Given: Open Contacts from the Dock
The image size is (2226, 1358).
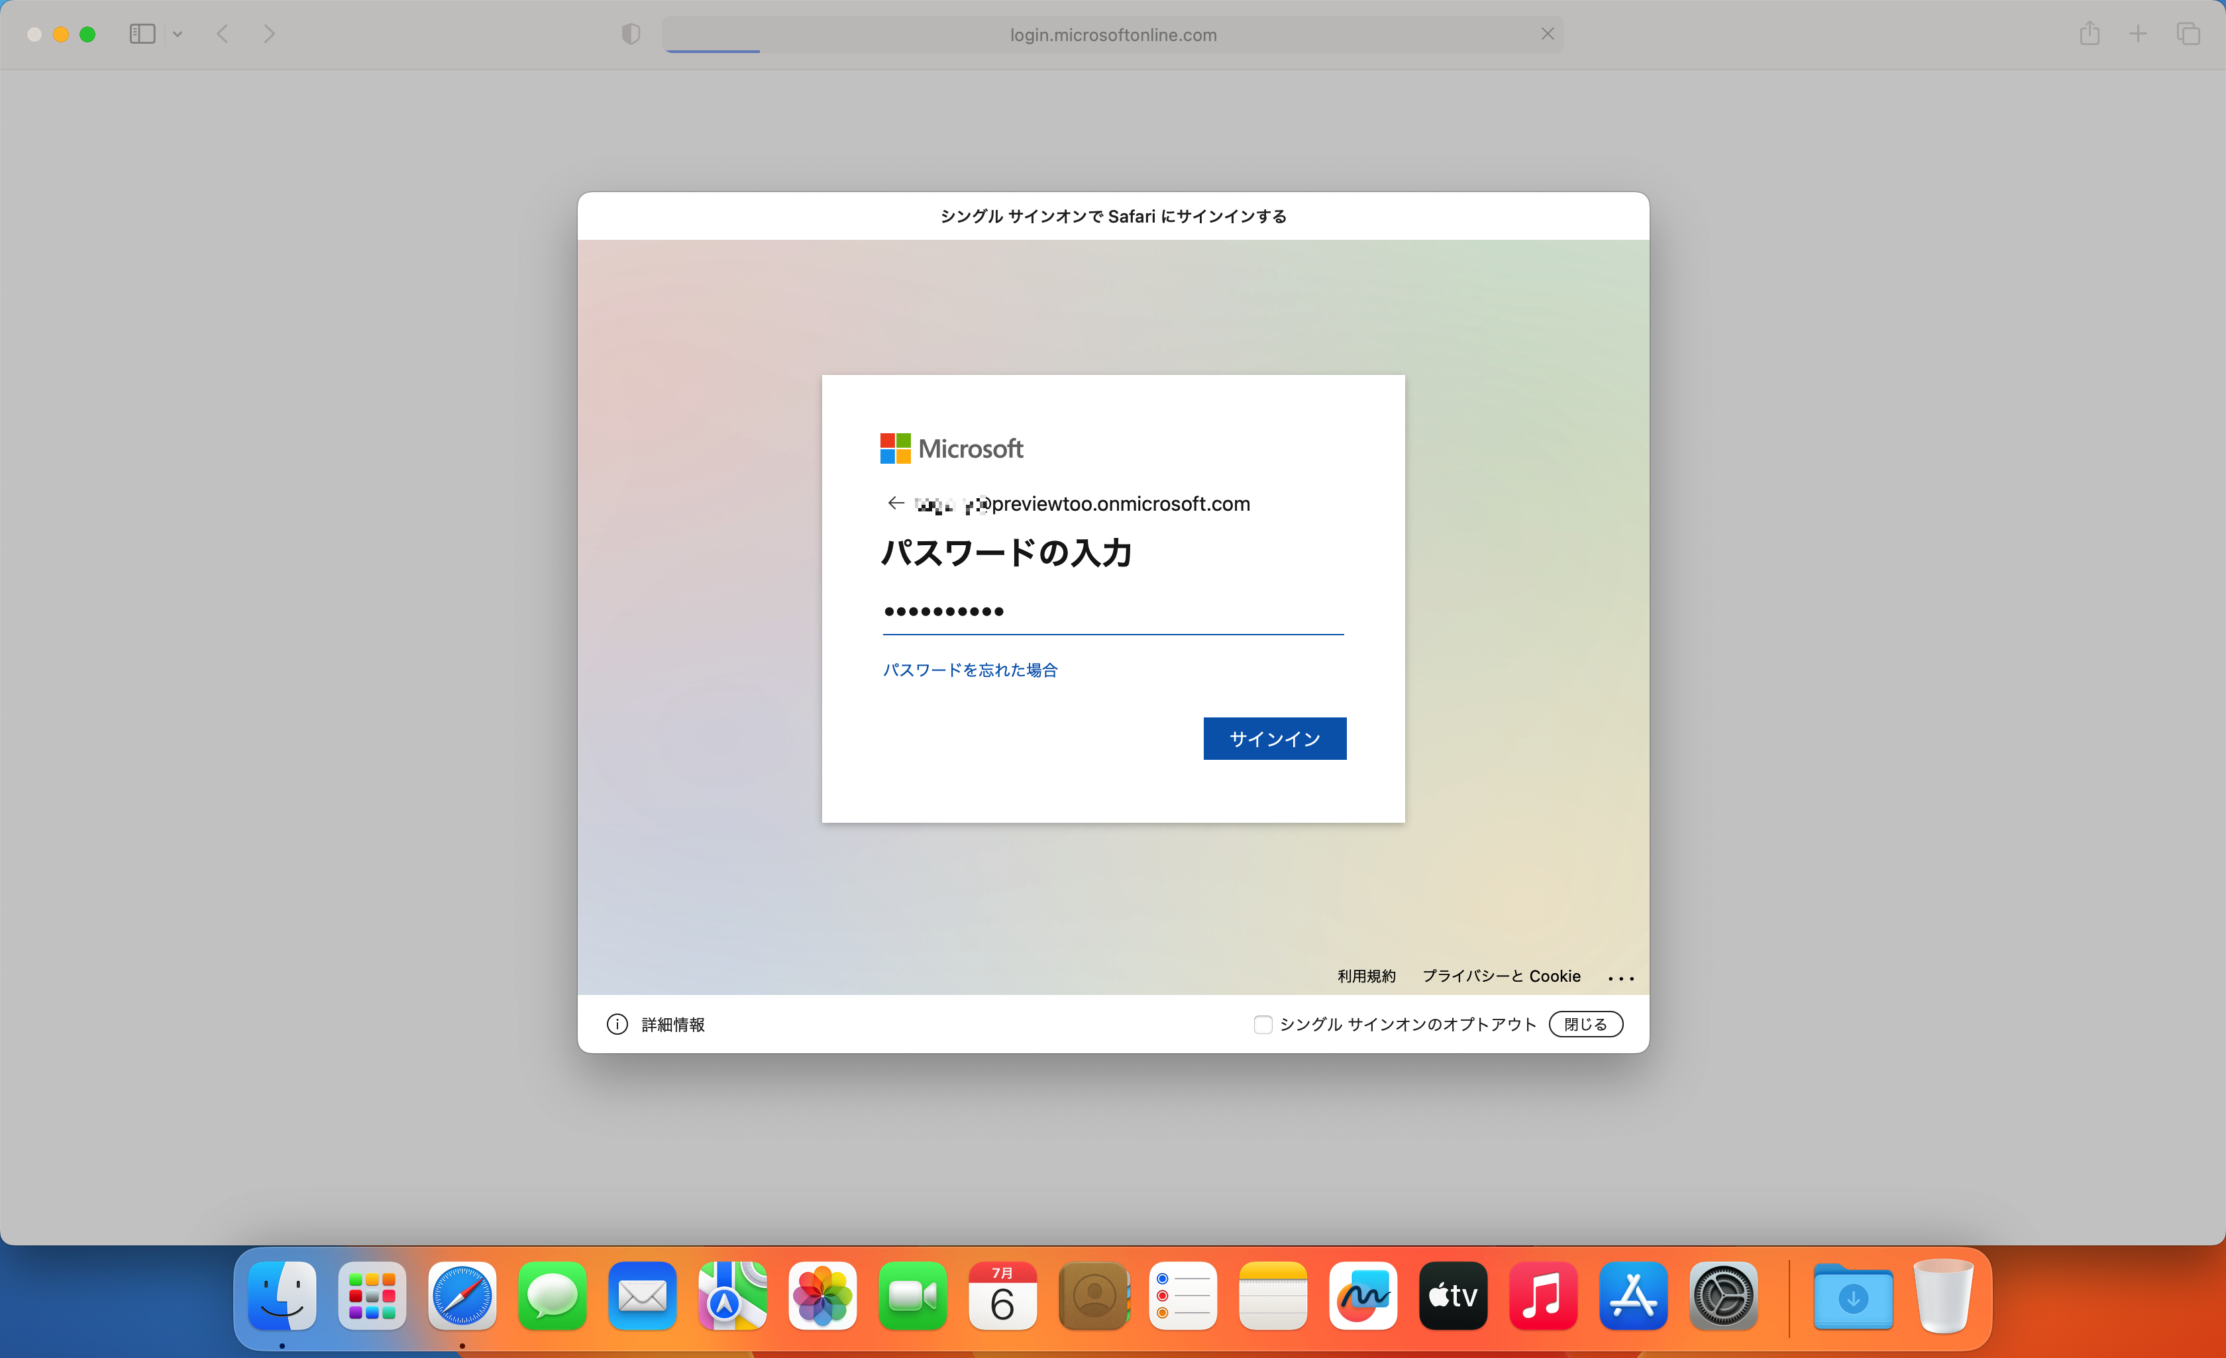Looking at the screenshot, I should [x=1093, y=1296].
